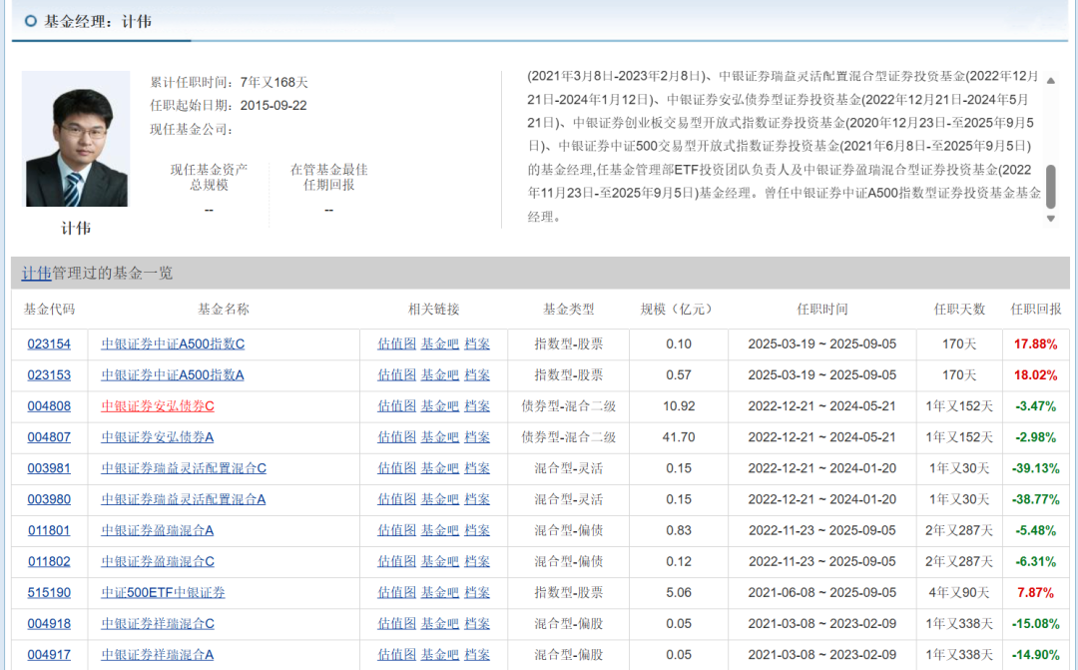Open 中银证券安弘债券A fund page
1078x670 pixels.
158,436
